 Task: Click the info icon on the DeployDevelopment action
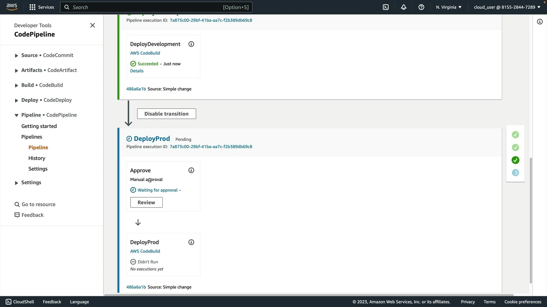(191, 44)
